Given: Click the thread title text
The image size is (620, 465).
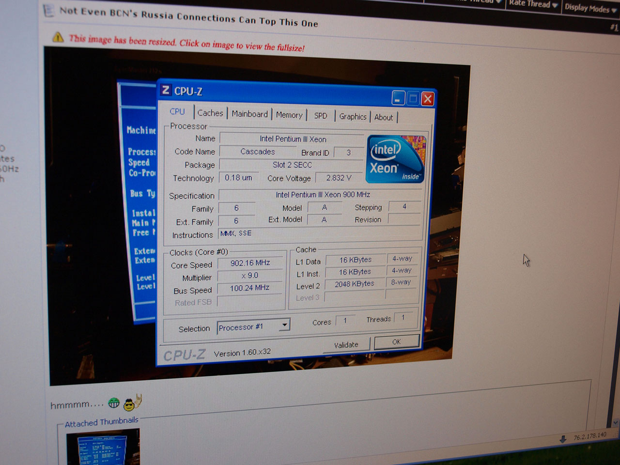Looking at the screenshot, I should [x=189, y=16].
